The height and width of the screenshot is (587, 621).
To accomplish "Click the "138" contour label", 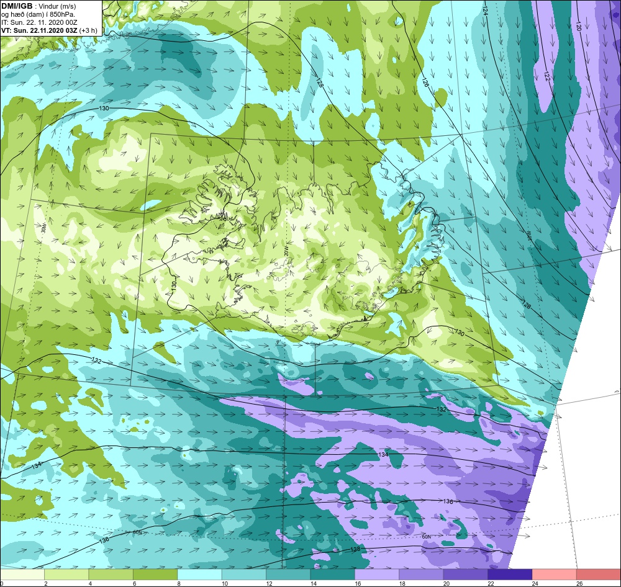I will point(355,549).
